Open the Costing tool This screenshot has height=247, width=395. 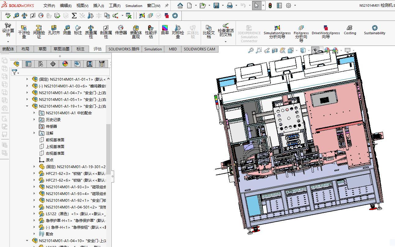pyautogui.click(x=350, y=30)
